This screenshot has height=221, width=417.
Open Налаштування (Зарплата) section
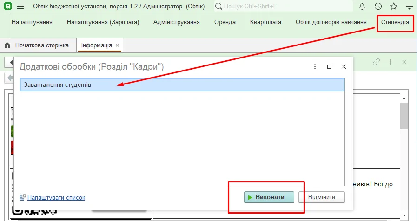[x=103, y=22]
